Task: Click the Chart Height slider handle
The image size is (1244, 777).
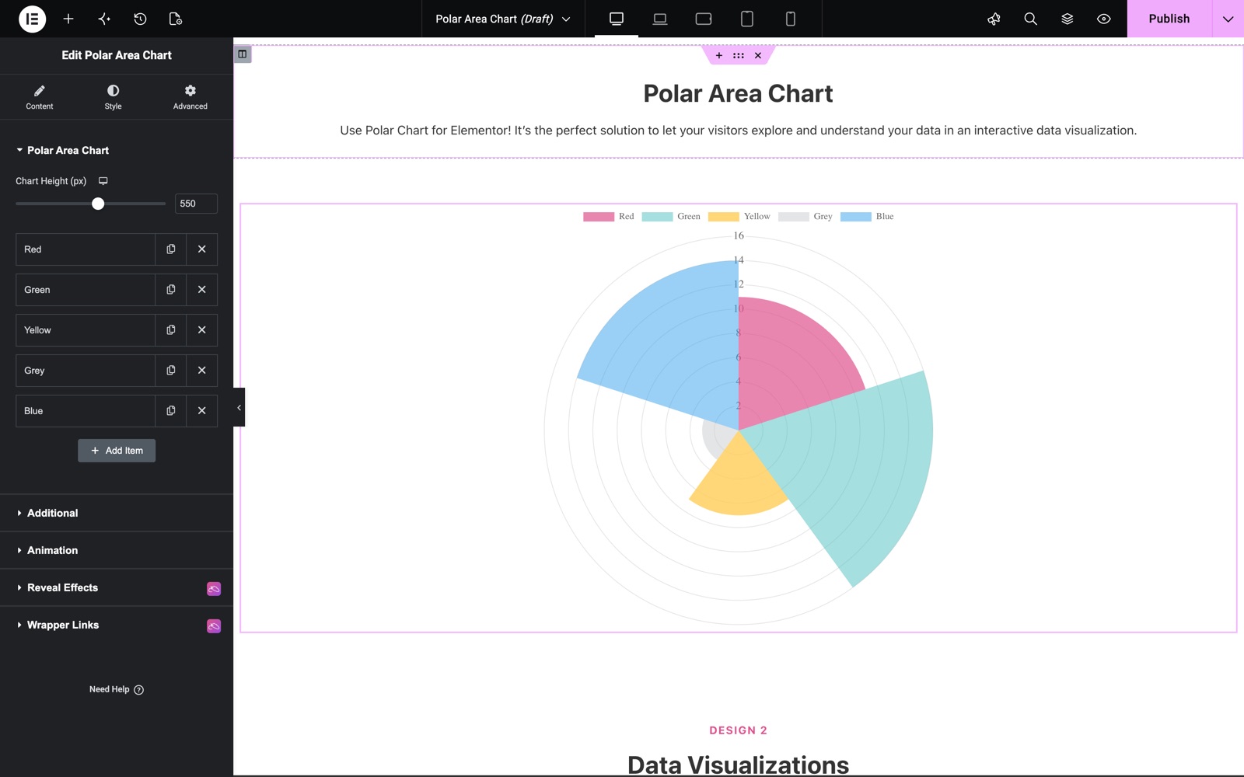Action: click(x=98, y=204)
